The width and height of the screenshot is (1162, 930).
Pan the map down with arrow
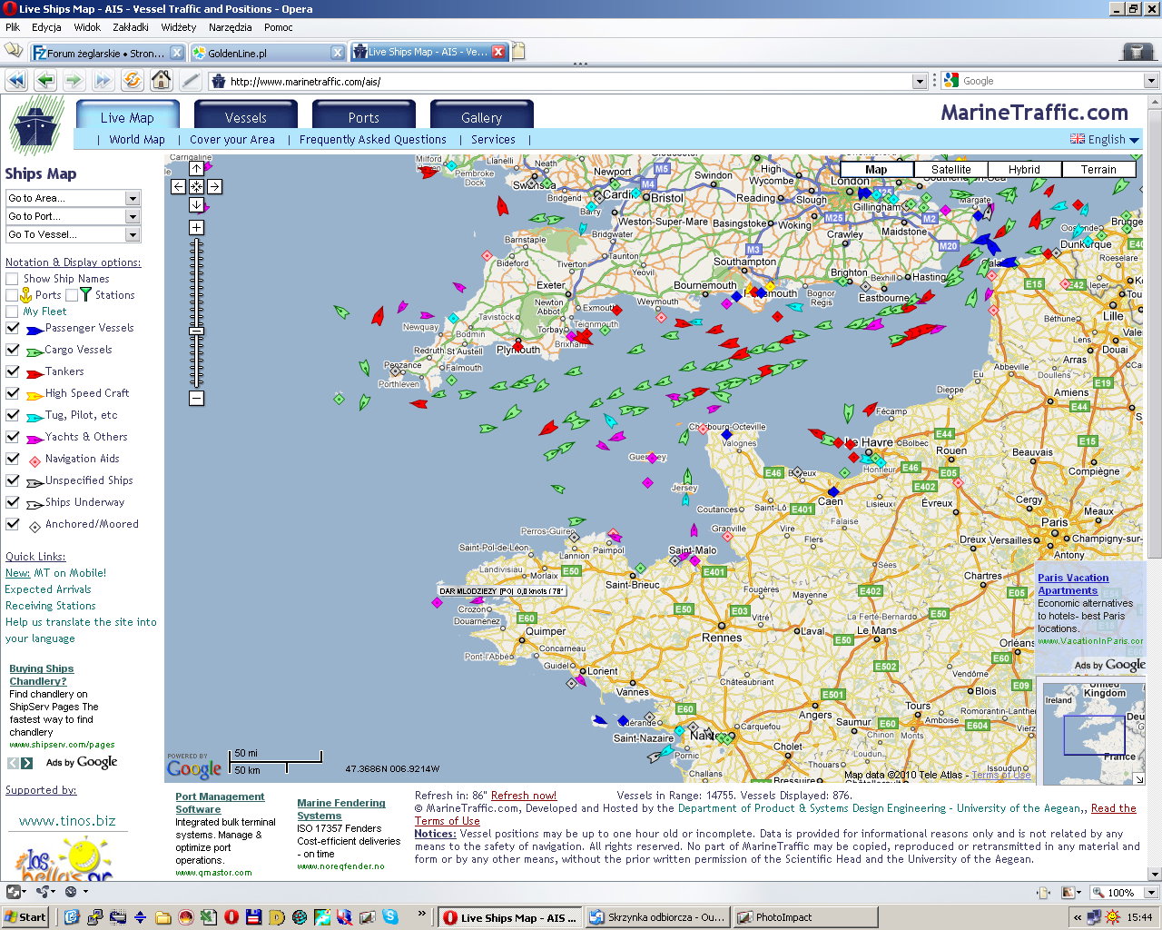(x=196, y=204)
